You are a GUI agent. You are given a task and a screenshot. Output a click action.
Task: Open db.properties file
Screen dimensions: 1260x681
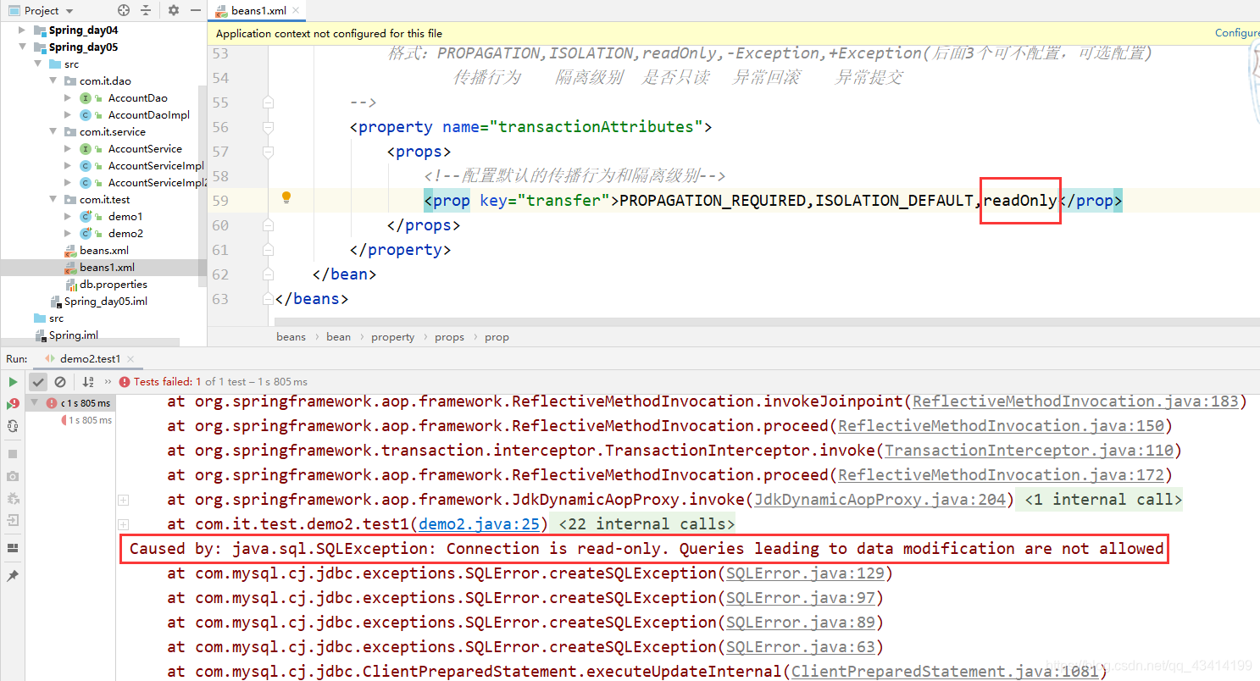[x=113, y=284]
